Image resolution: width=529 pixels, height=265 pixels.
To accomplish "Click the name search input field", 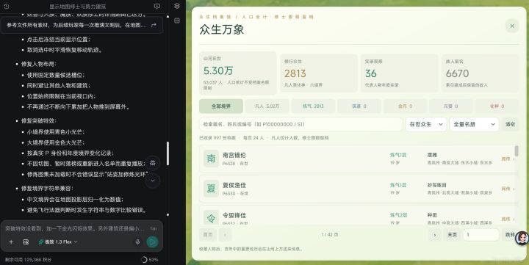I will [x=301, y=124].
